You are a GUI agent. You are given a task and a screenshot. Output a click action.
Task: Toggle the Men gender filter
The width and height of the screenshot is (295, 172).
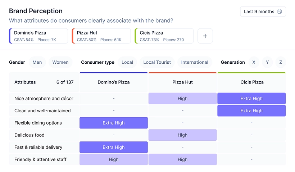(x=37, y=62)
